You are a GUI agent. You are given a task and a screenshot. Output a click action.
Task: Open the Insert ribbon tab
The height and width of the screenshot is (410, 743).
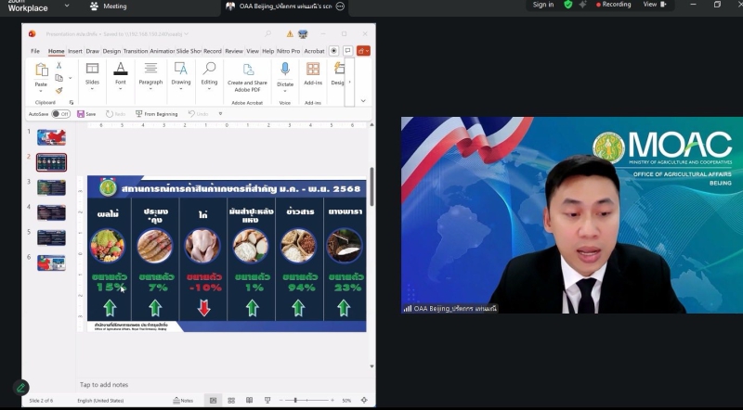click(x=74, y=51)
